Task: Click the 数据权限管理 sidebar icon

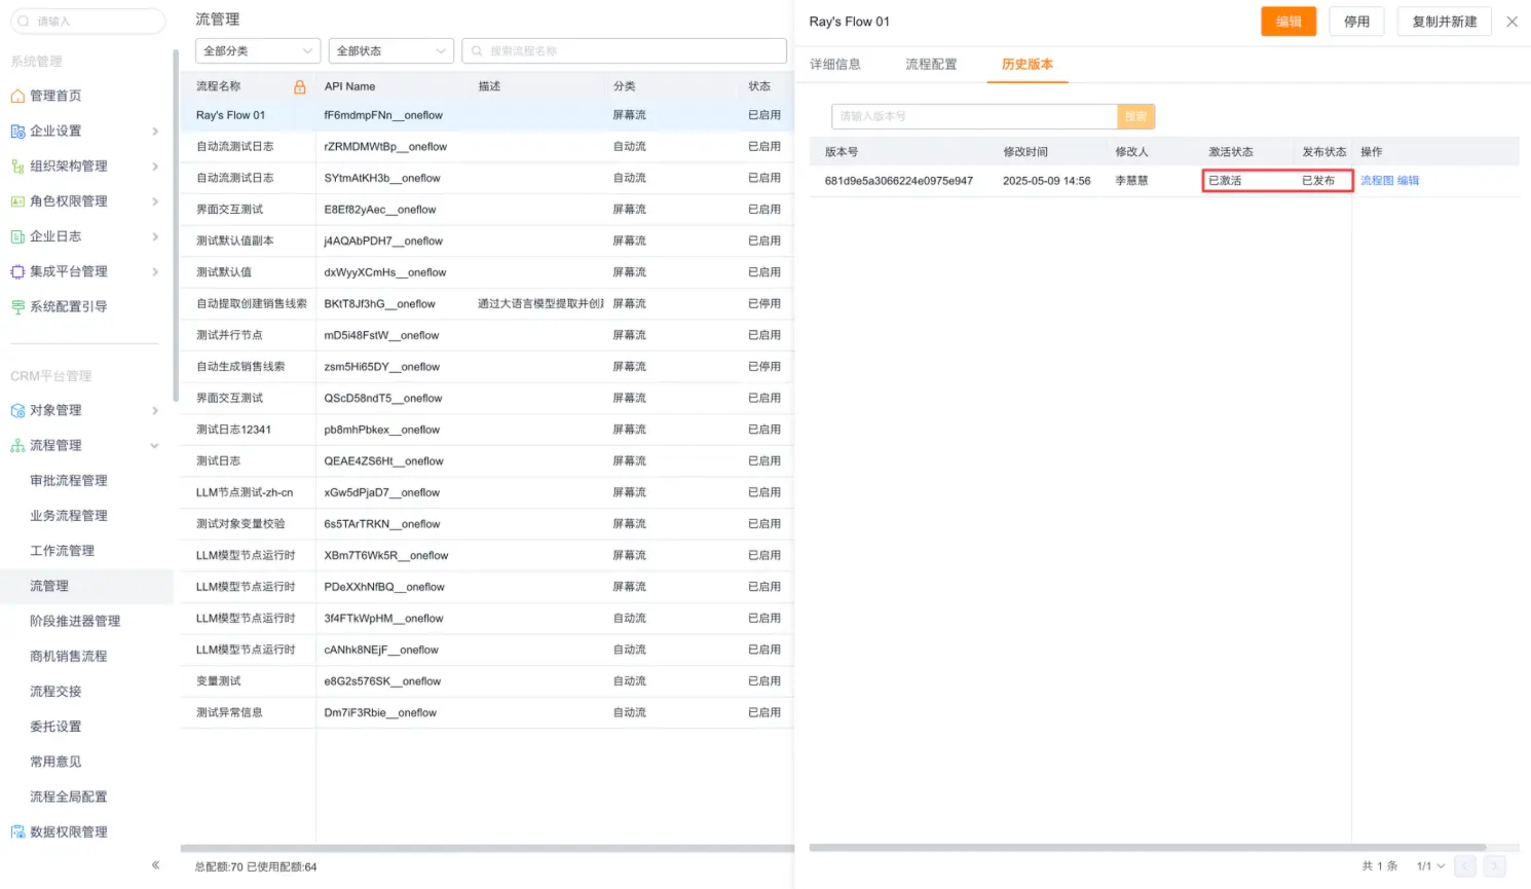Action: (x=18, y=832)
